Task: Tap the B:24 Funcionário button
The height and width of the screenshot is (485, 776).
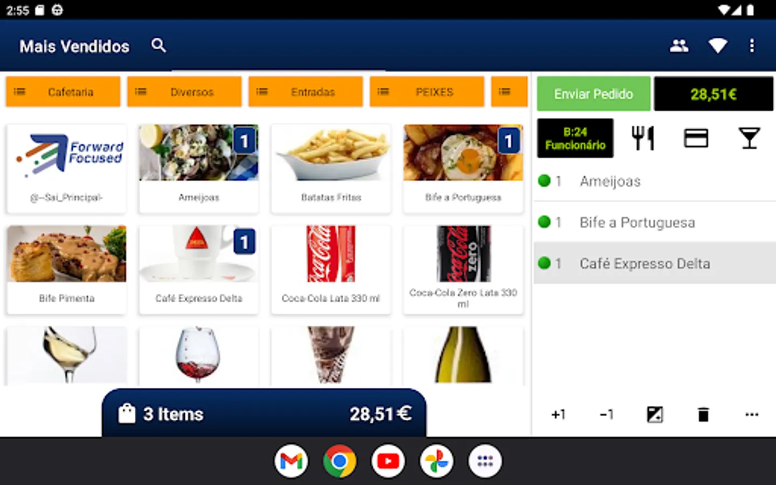Action: (x=575, y=138)
